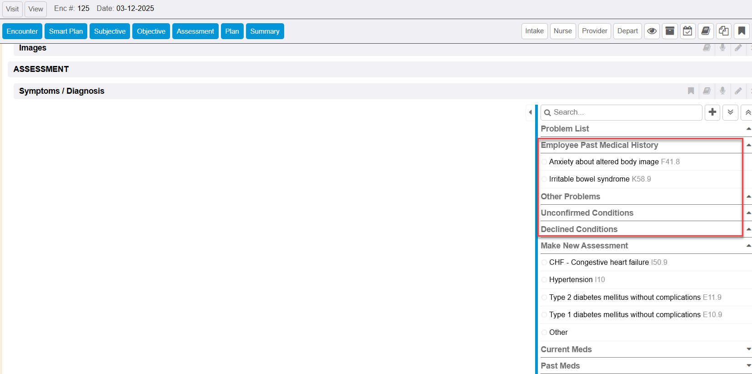Open the Smart Plan tab
The width and height of the screenshot is (752, 374).
[66, 31]
